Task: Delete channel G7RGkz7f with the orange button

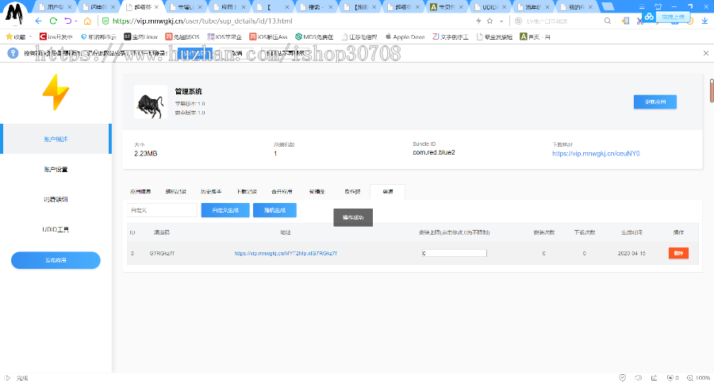Action: pyautogui.click(x=678, y=253)
